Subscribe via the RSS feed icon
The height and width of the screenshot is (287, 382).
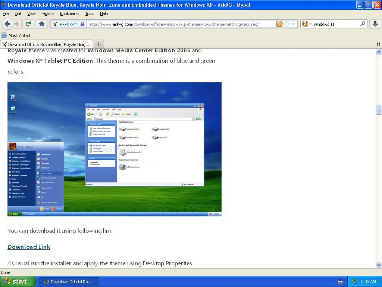pyautogui.click(x=279, y=24)
